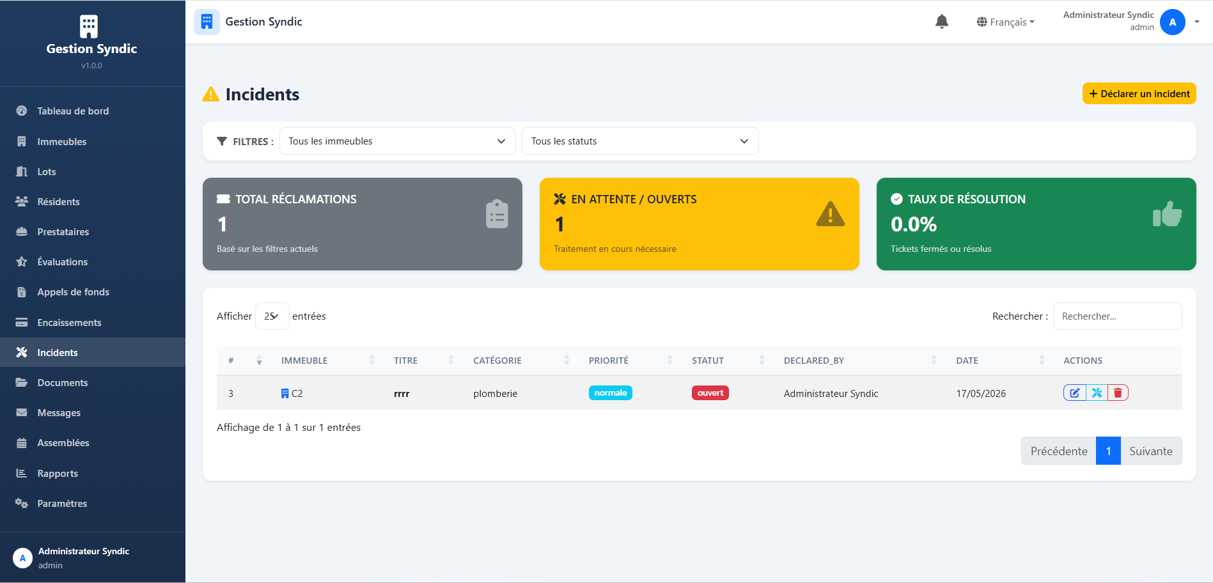The image size is (1213, 583).
Task: Sort by TITRE column header
Action: coord(422,361)
